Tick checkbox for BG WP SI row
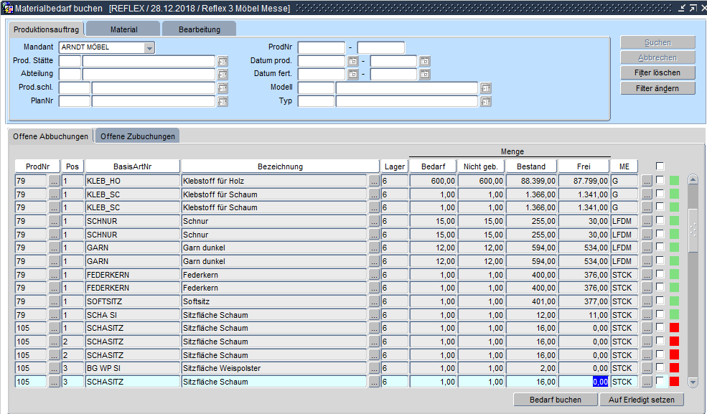Screen dimensions: 707x414 (660, 368)
